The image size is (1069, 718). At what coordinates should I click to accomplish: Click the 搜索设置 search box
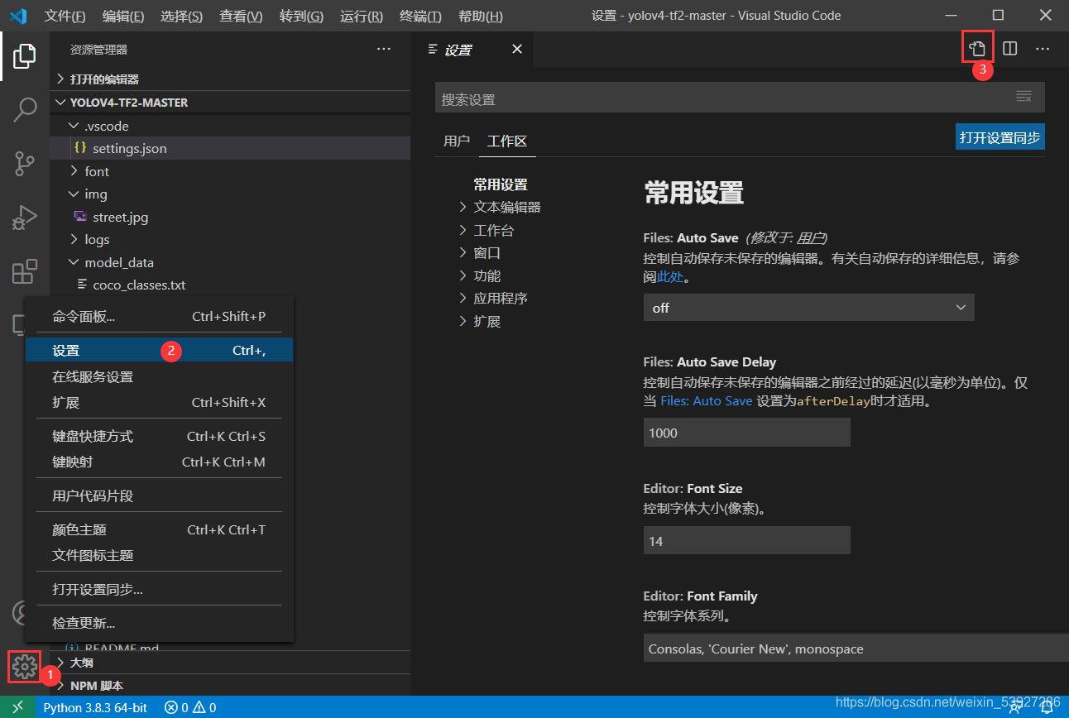[x=740, y=98]
